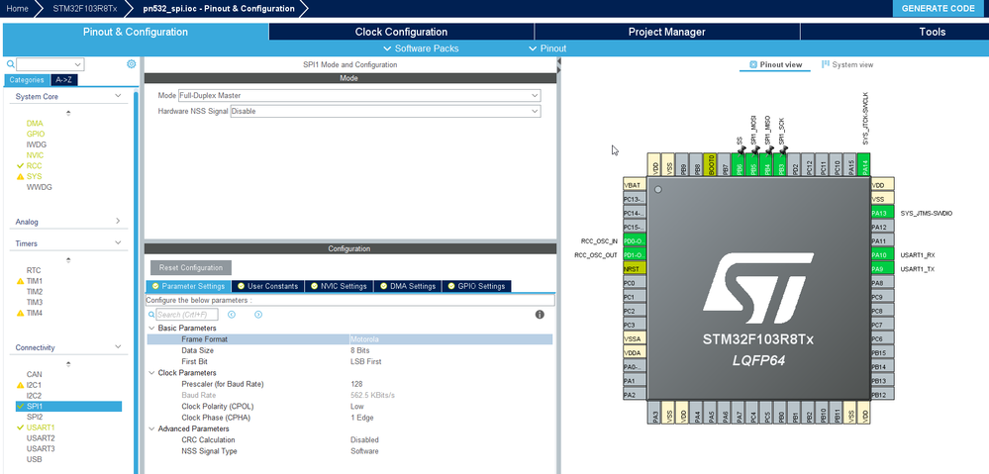Open the GPIO Settings tab
This screenshot has width=989, height=474.
coord(476,286)
